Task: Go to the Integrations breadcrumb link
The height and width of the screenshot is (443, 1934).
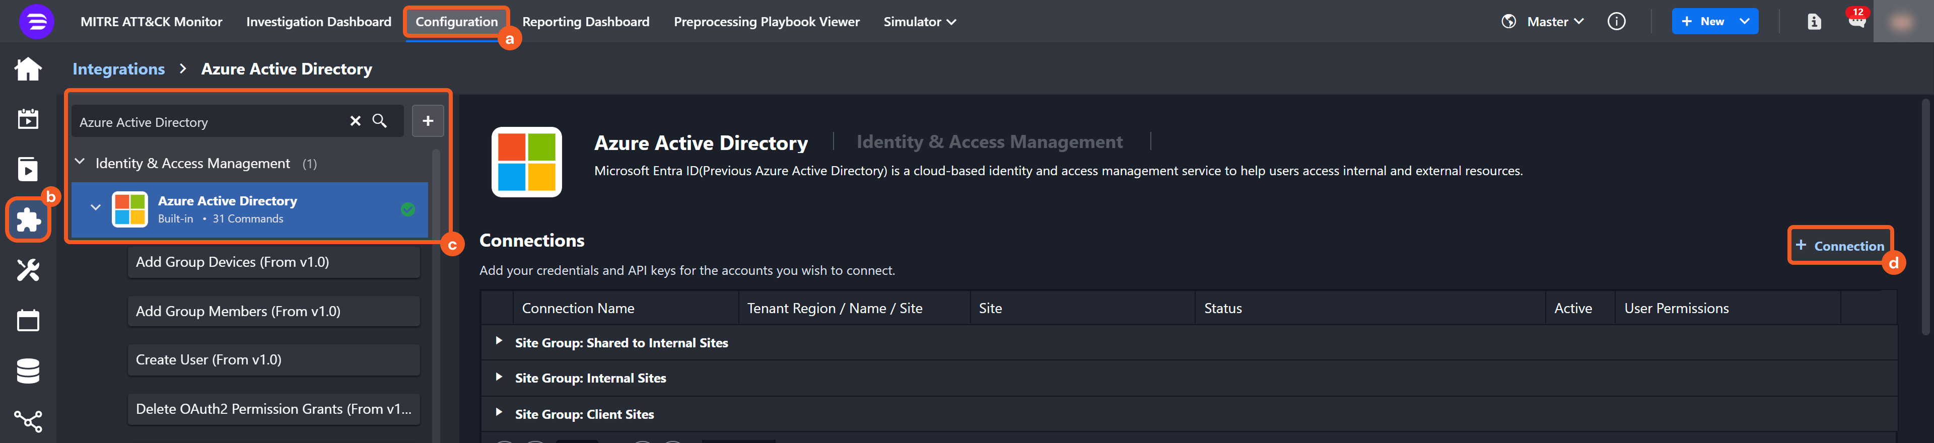Action: [119, 69]
